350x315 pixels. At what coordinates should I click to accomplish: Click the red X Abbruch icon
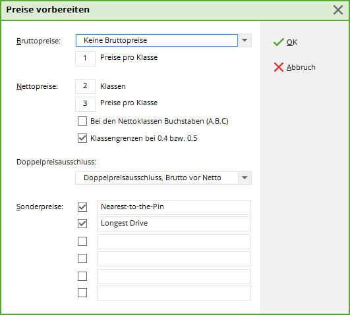point(279,67)
